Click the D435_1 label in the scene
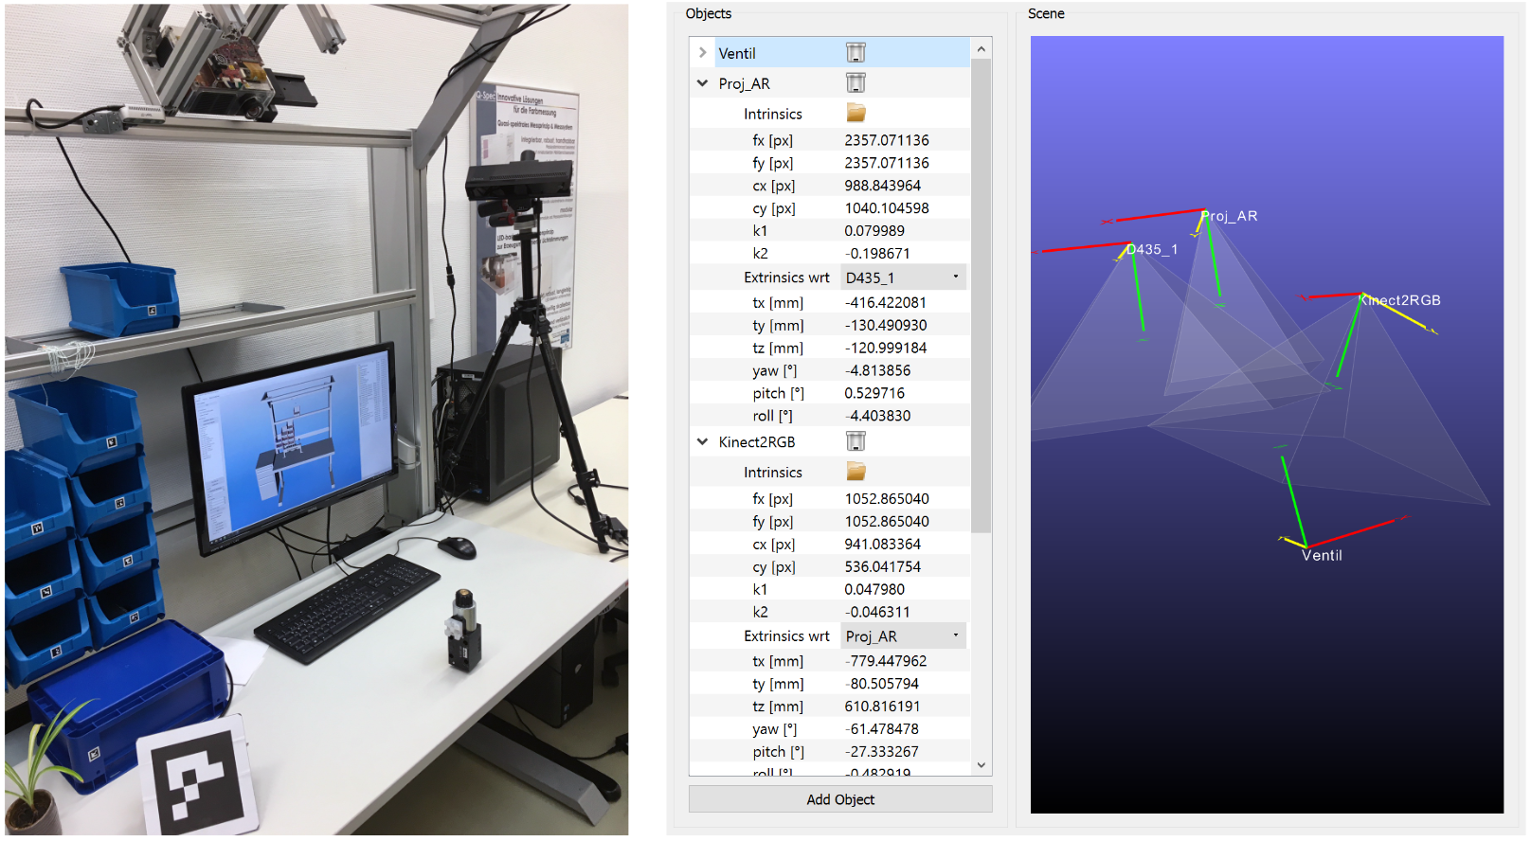1531x841 pixels. 1152,249
